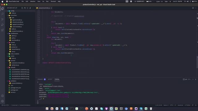Open the new terminal launch profile dropdown
This screenshot has width=198, height=111.
point(191,79)
